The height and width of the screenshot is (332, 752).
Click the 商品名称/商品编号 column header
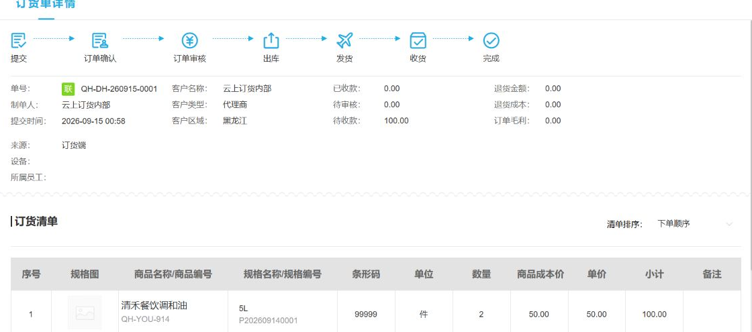pyautogui.click(x=173, y=274)
